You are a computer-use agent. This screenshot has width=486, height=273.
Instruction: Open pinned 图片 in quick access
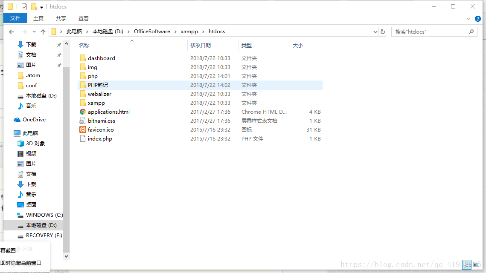31,65
